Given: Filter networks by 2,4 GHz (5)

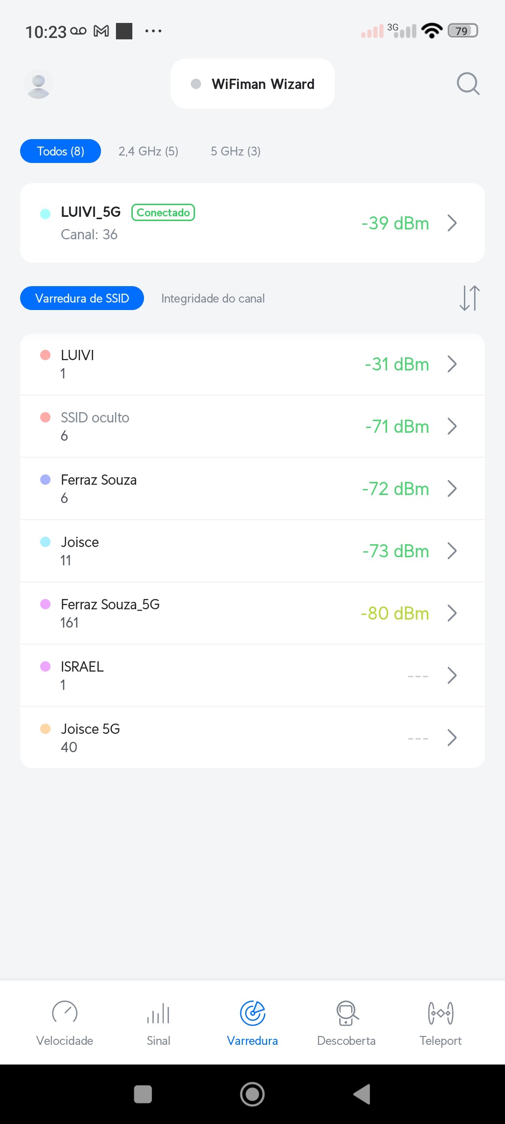Looking at the screenshot, I should [x=148, y=151].
